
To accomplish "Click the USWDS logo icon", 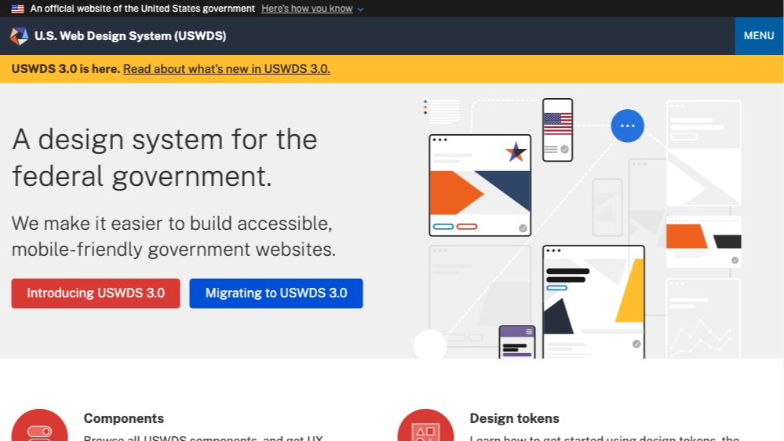I will click(19, 36).
